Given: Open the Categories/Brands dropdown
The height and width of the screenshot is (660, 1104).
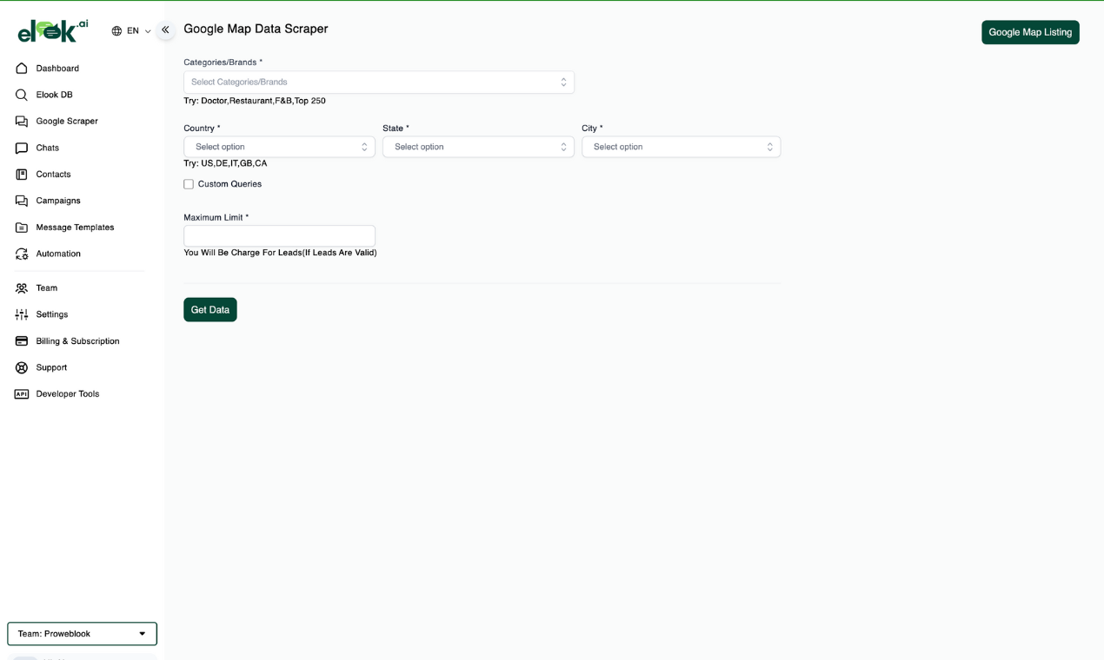Looking at the screenshot, I should [379, 82].
